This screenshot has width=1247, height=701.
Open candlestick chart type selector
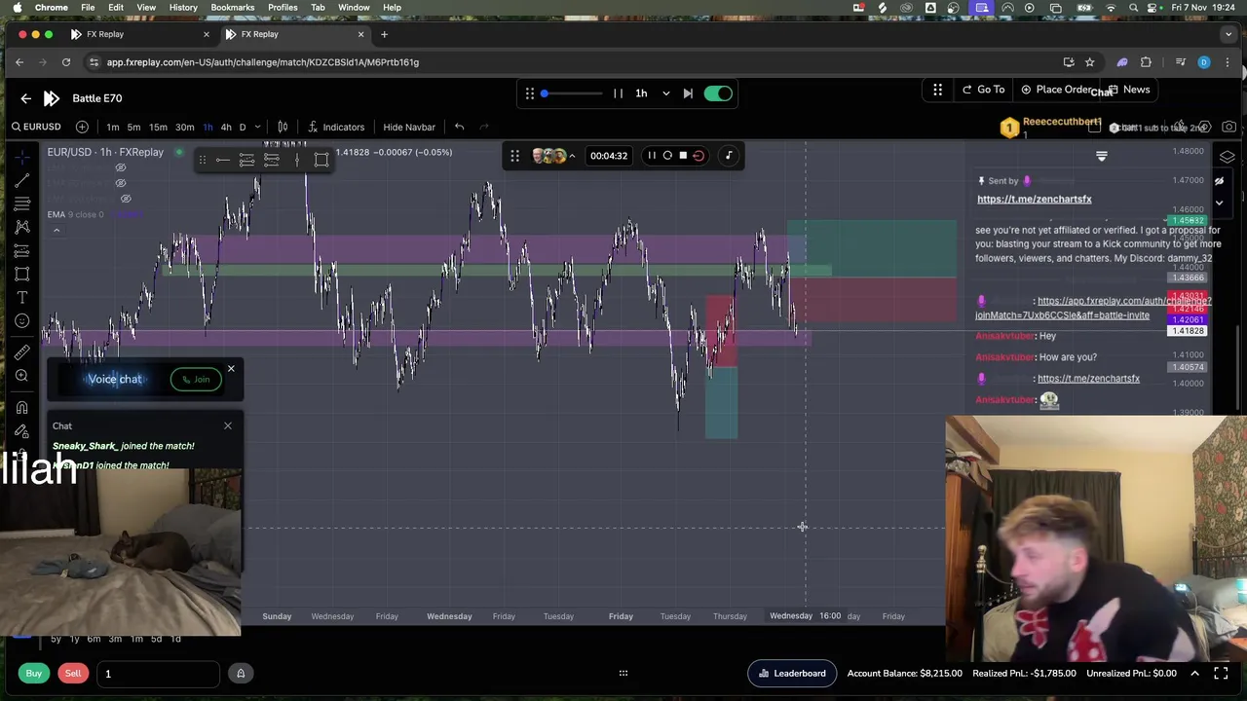click(x=283, y=127)
